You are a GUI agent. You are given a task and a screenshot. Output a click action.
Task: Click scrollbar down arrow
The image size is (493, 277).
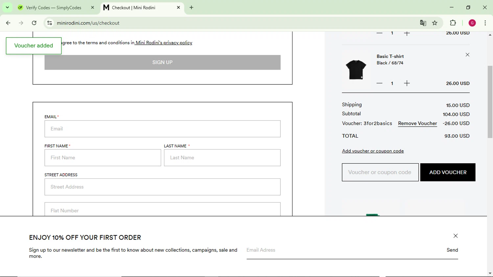(x=490, y=273)
